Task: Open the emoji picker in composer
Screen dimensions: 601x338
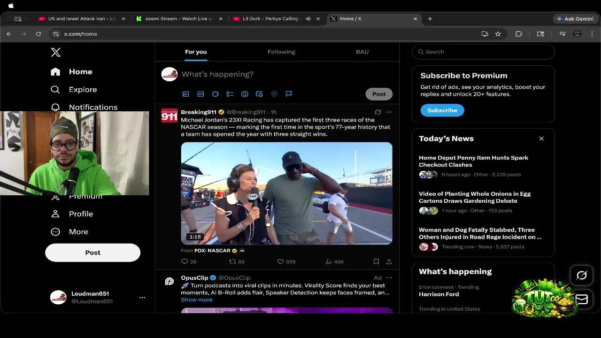Action: (245, 94)
